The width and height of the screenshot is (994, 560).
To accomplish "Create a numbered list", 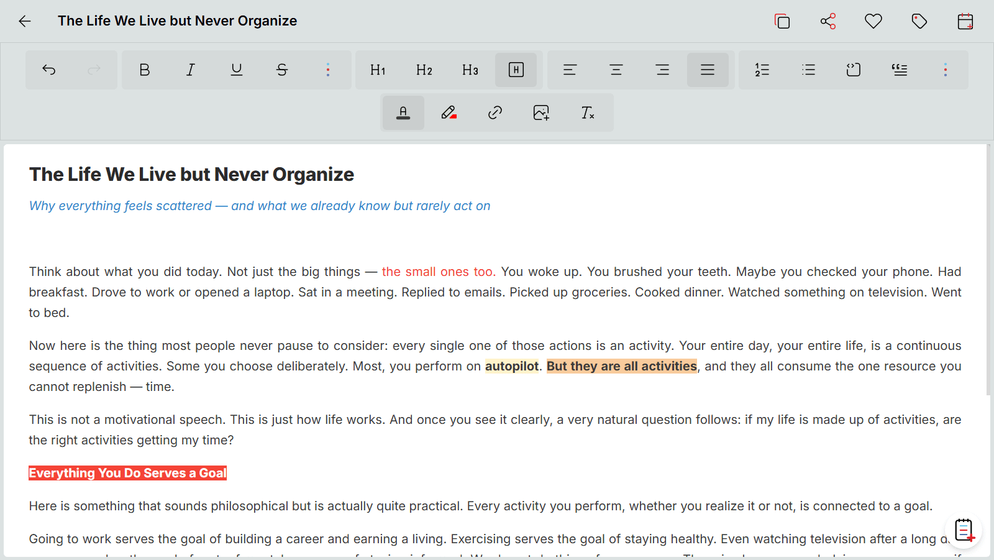I will (761, 70).
